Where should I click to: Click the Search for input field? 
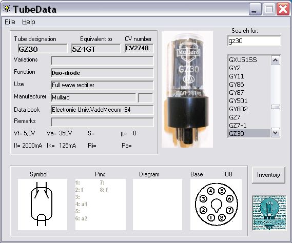coord(254,40)
